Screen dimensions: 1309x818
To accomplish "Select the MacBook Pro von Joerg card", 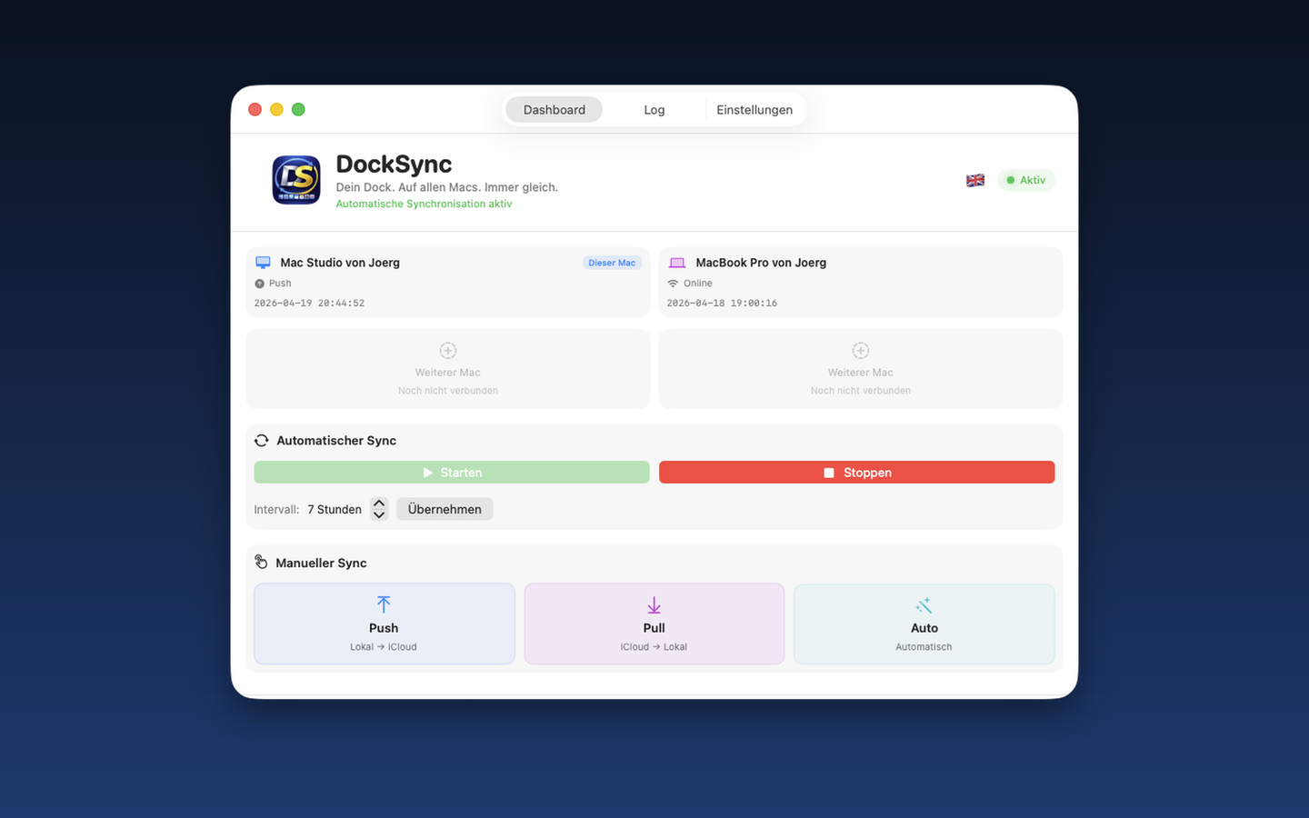I will [x=861, y=283].
